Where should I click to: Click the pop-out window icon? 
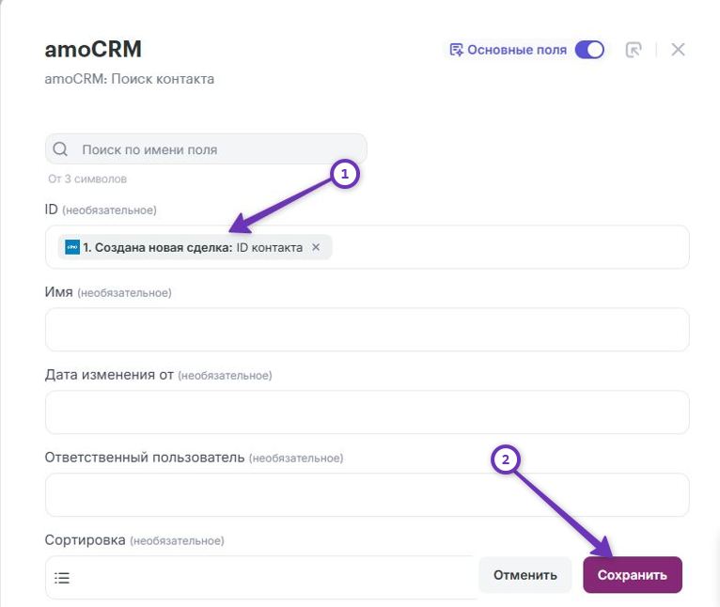click(634, 50)
